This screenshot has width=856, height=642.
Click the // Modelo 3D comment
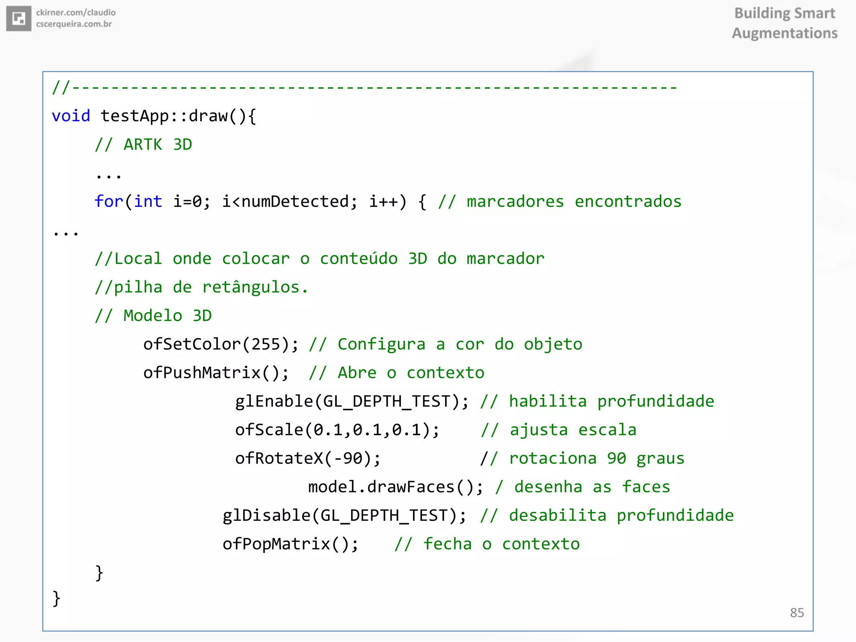coord(153,316)
